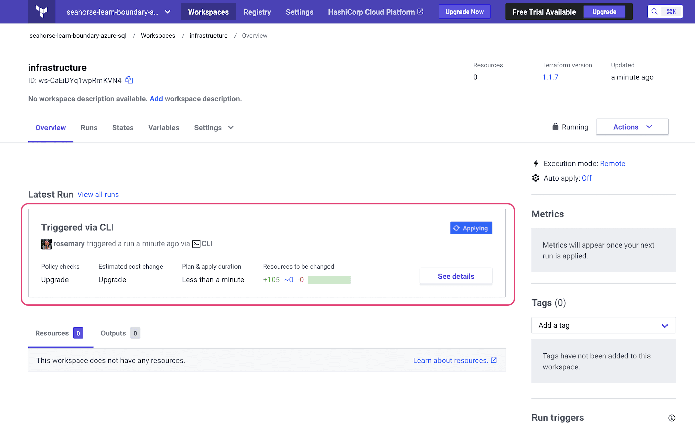Open Workspaces in the top navigation
The width and height of the screenshot is (695, 424).
(x=208, y=12)
